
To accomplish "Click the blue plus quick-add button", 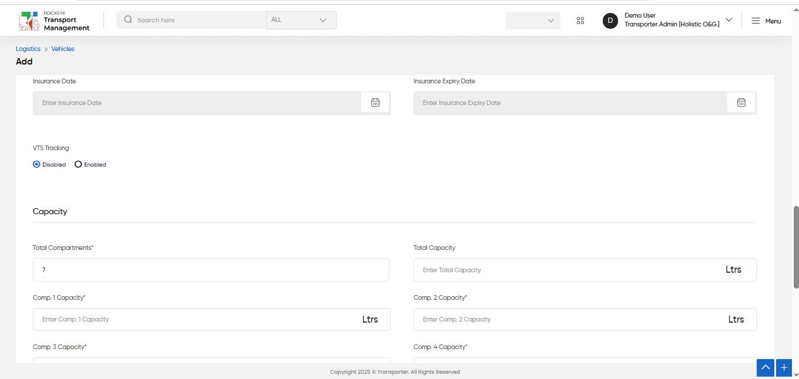I will point(784,368).
